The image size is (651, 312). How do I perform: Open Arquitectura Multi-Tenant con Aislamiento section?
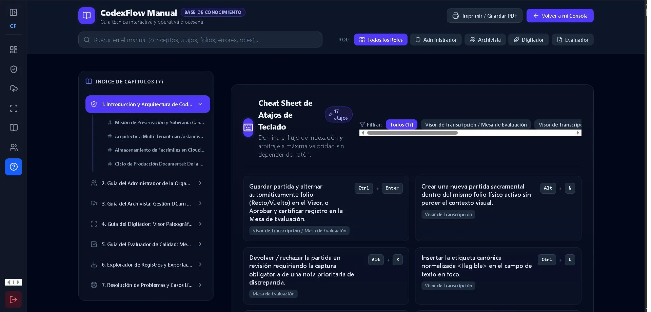pyautogui.click(x=156, y=136)
